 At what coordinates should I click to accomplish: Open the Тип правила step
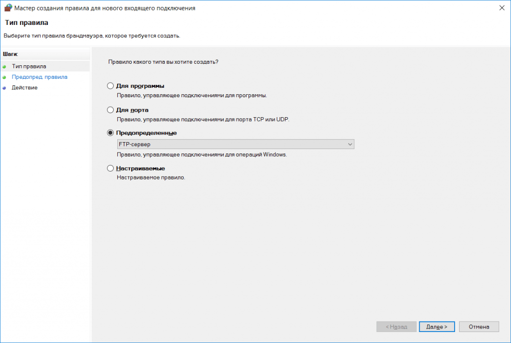pos(29,66)
